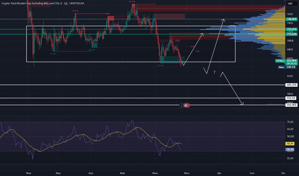The image size is (299, 176).
Task: Select the 714,64 B price level label
Action: 292,34
